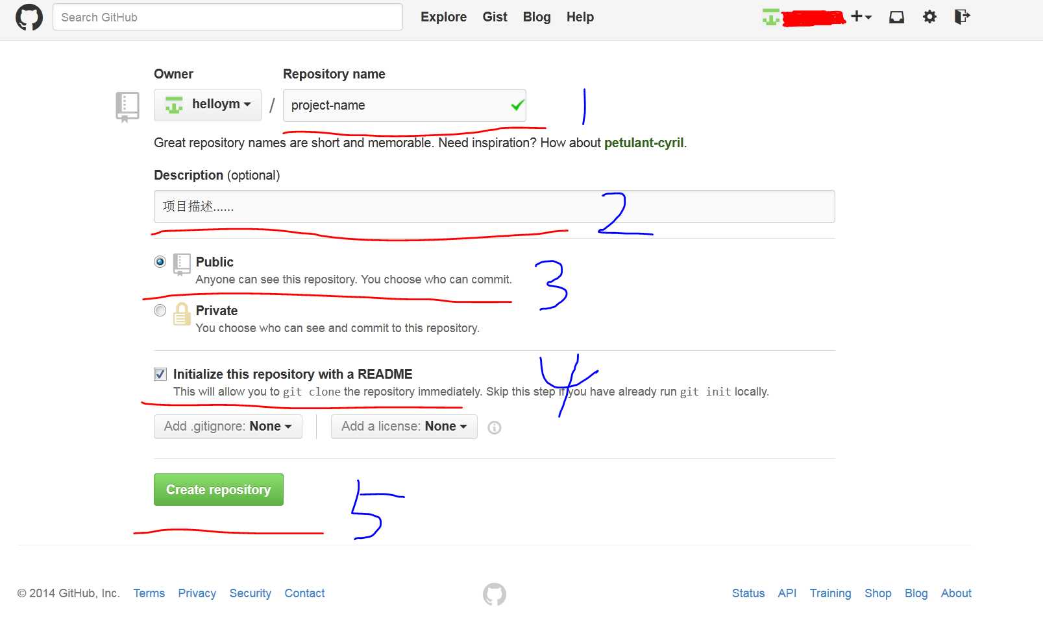Image resolution: width=1043 pixels, height=629 pixels.
Task: Click the lock icon next to Private
Action: [182, 314]
